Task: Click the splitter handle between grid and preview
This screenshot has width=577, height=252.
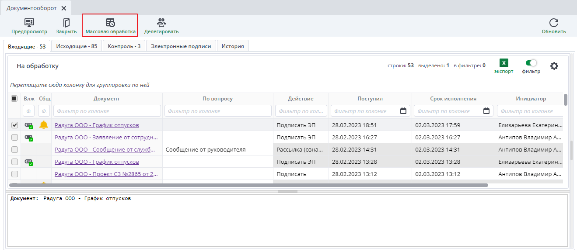Action: (288, 191)
